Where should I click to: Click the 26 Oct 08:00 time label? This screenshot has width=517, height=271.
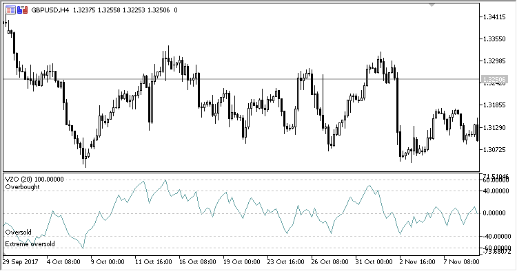point(330,262)
